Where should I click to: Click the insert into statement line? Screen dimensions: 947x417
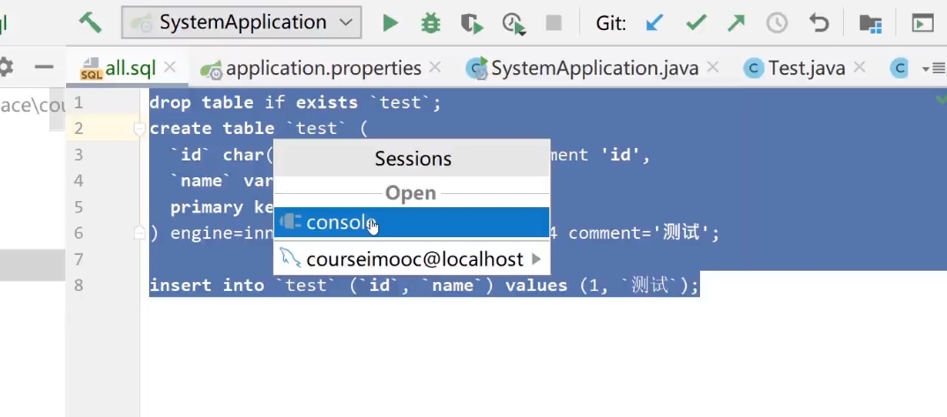point(424,285)
